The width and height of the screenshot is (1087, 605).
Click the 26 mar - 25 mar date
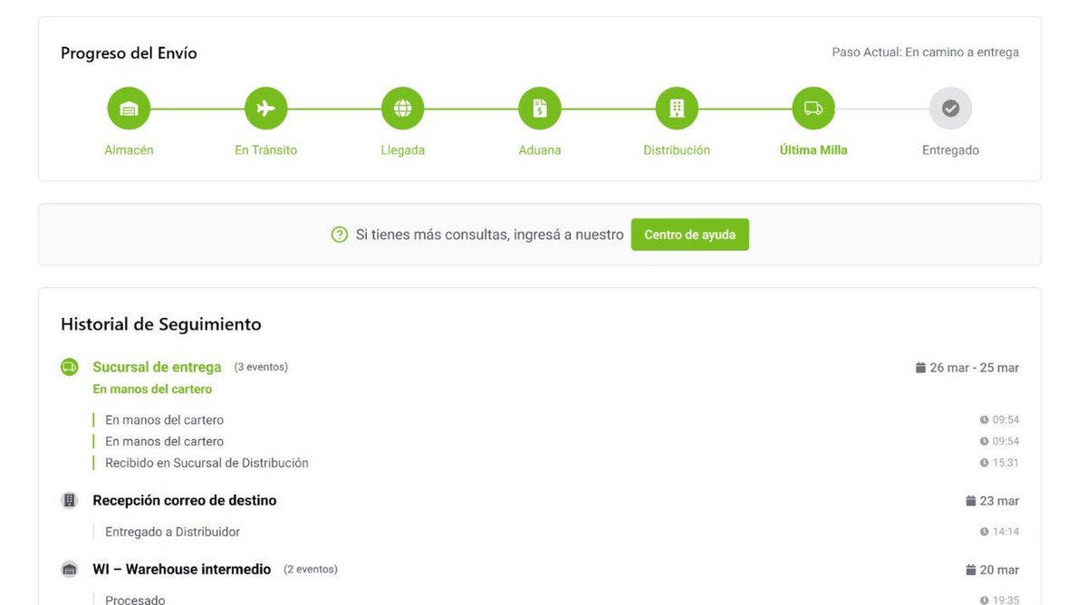click(975, 368)
